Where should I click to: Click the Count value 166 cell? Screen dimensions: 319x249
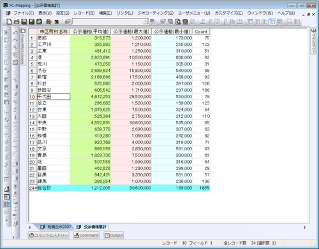click(x=201, y=90)
